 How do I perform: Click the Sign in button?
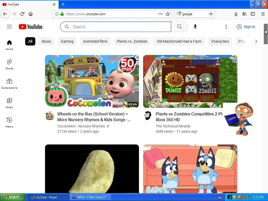(246, 27)
